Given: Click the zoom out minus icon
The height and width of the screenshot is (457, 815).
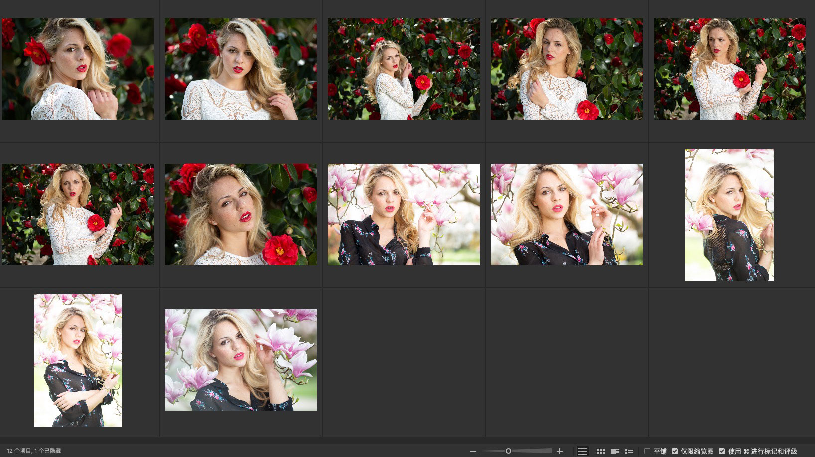Looking at the screenshot, I should (473, 451).
